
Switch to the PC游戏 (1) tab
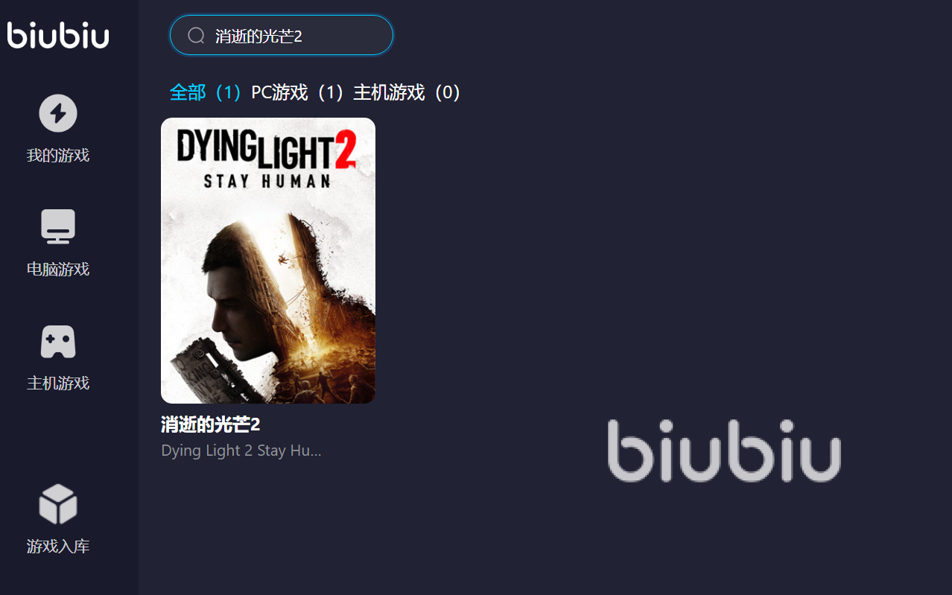coord(298,92)
